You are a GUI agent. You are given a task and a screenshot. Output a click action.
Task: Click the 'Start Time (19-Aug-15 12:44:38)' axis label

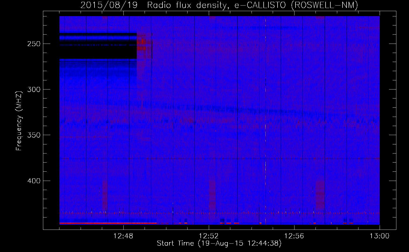point(219,243)
